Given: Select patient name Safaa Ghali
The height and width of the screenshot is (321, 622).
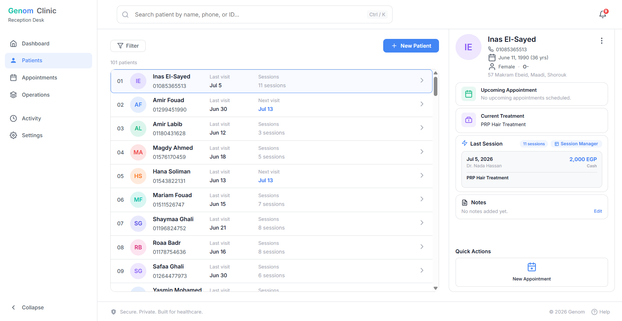Looking at the screenshot, I should 168,267.
